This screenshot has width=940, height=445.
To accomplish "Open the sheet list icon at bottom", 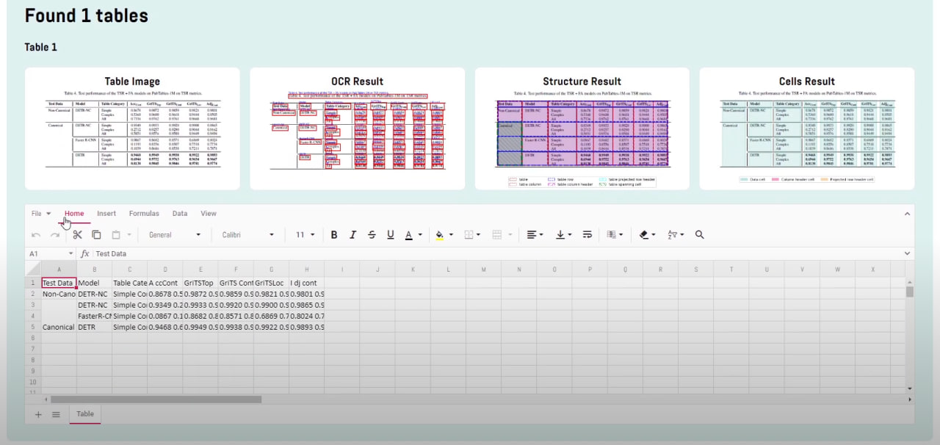I will (56, 414).
